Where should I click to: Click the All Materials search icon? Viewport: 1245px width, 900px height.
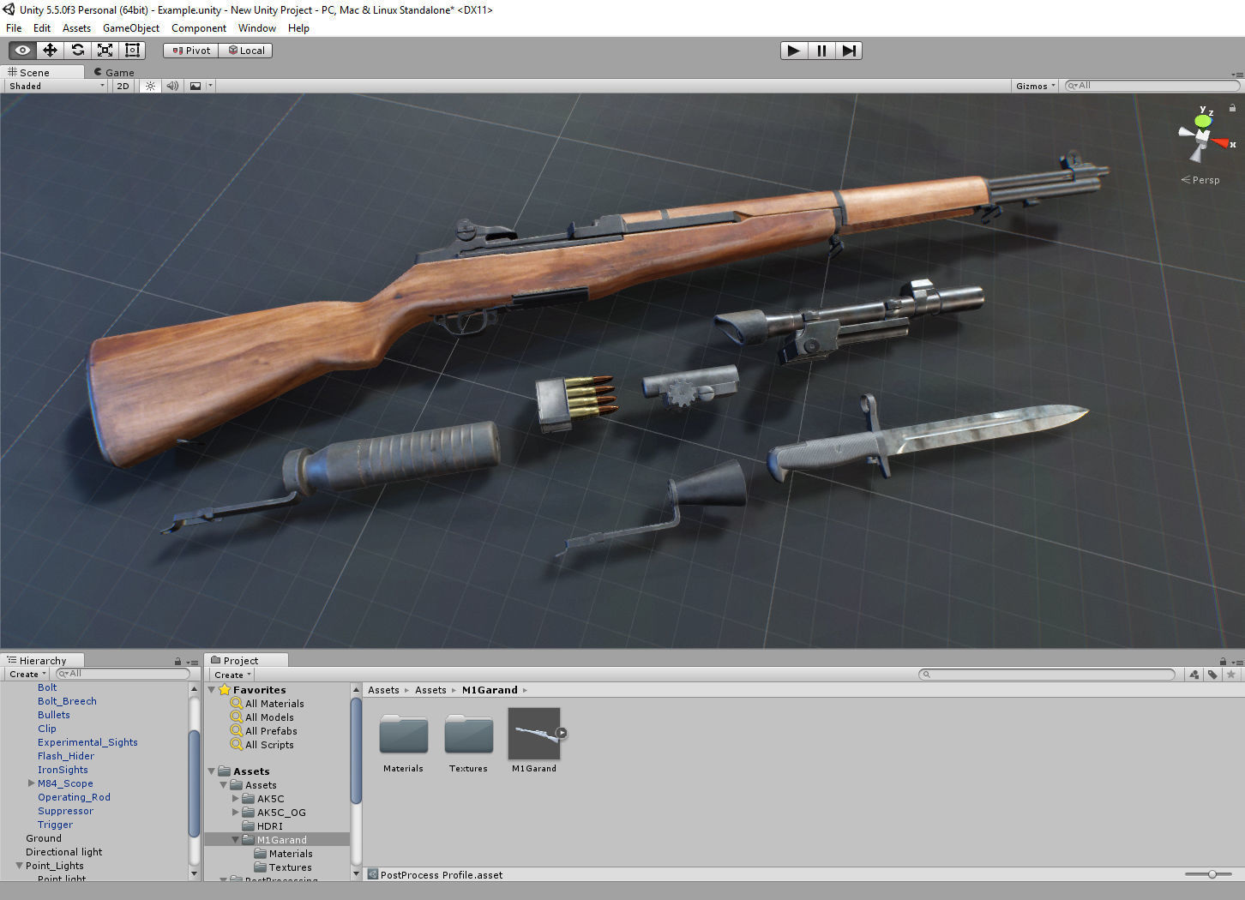click(237, 704)
